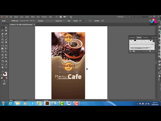Image resolution: width=161 pixels, height=121 pixels.
Task: Select the Direct Selection tool
Action: pos(6,28)
